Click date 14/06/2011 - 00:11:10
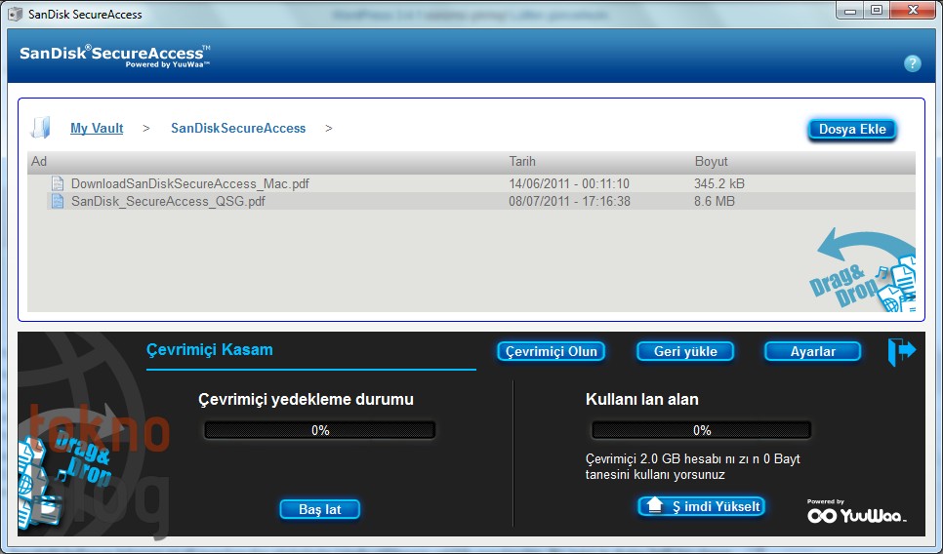 click(569, 183)
